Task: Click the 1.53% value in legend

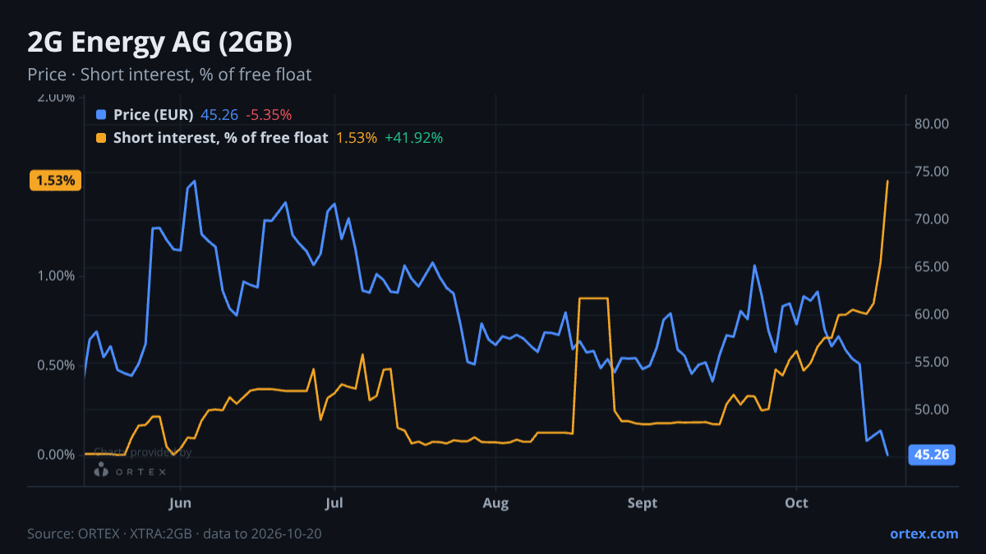Action: click(x=357, y=138)
